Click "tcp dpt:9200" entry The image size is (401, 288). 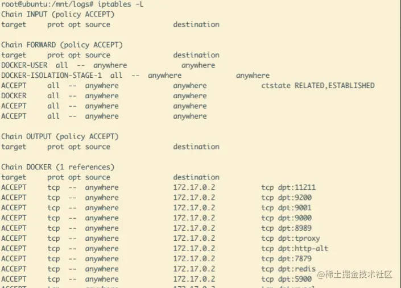click(286, 198)
